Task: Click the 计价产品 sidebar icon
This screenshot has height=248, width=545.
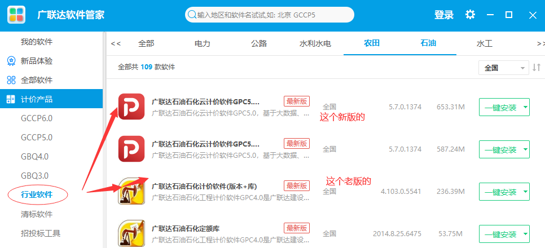Action: [x=11, y=99]
